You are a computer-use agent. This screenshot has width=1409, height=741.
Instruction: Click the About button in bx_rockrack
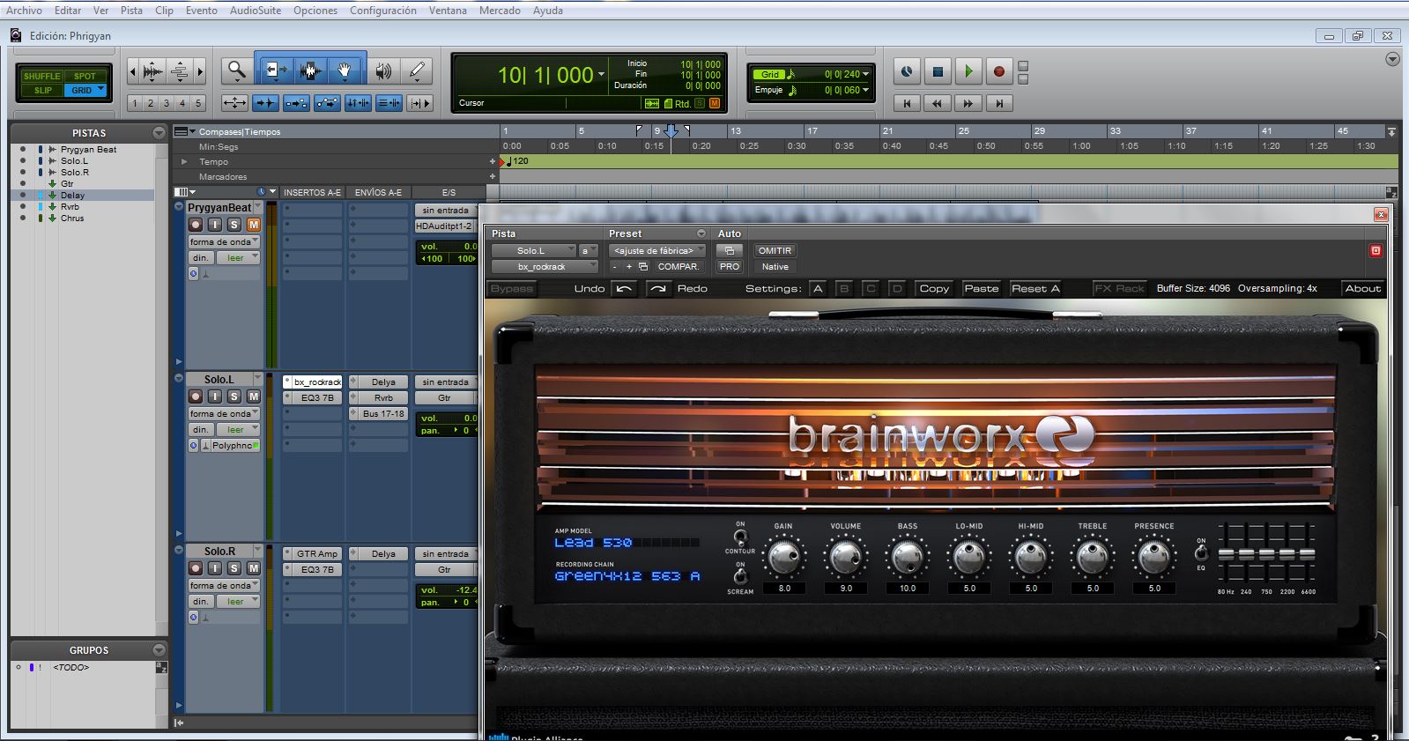point(1362,288)
